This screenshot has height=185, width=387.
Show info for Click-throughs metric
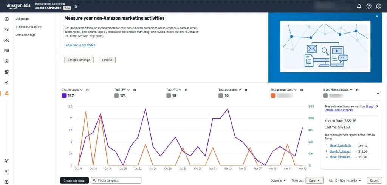point(87,90)
